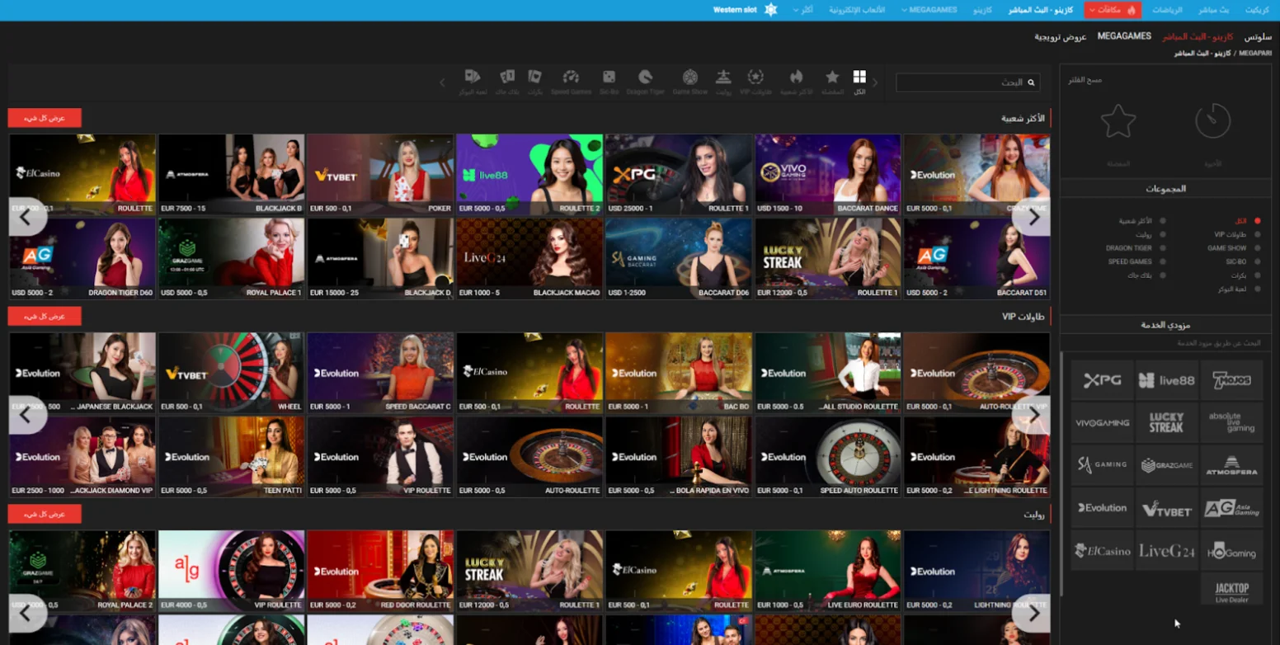Screen dimensions: 1280x645
Task: Filter by XPG provider logo
Action: pyautogui.click(x=1102, y=380)
